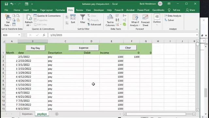Launch the Solver add-in

pos(169,20)
